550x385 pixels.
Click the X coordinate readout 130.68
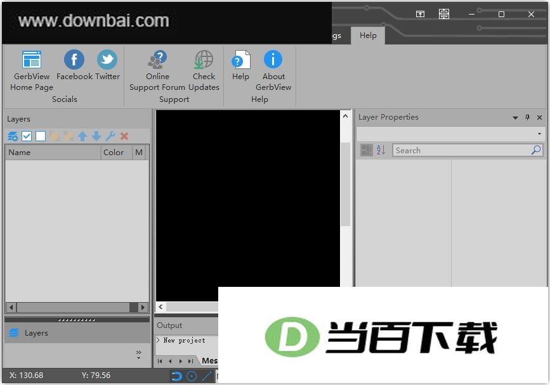click(x=26, y=376)
